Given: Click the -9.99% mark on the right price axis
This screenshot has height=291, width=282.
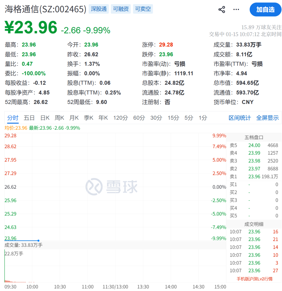Looking at the screenshot, I should (218, 238).
